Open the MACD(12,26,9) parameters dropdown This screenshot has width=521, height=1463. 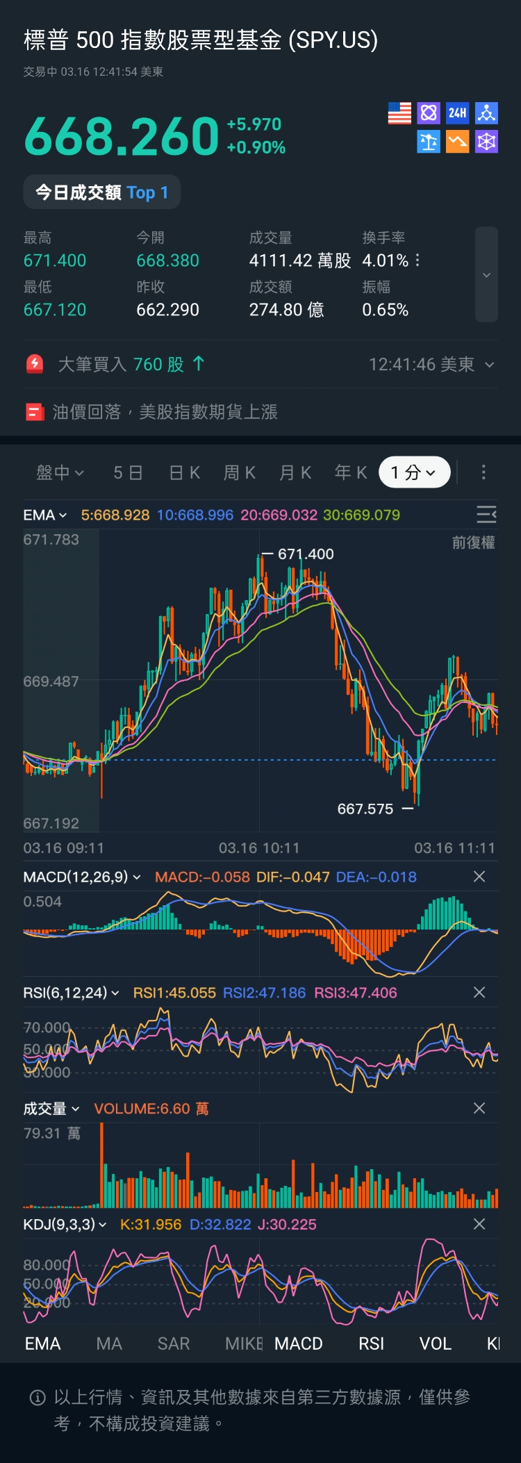[x=82, y=877]
